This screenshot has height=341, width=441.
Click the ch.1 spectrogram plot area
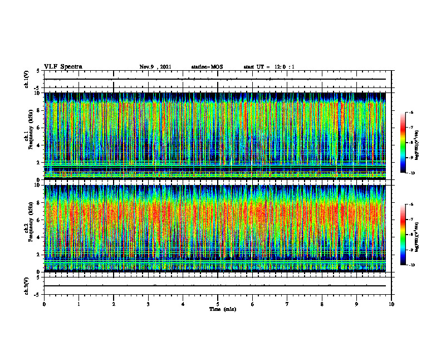tap(215, 136)
